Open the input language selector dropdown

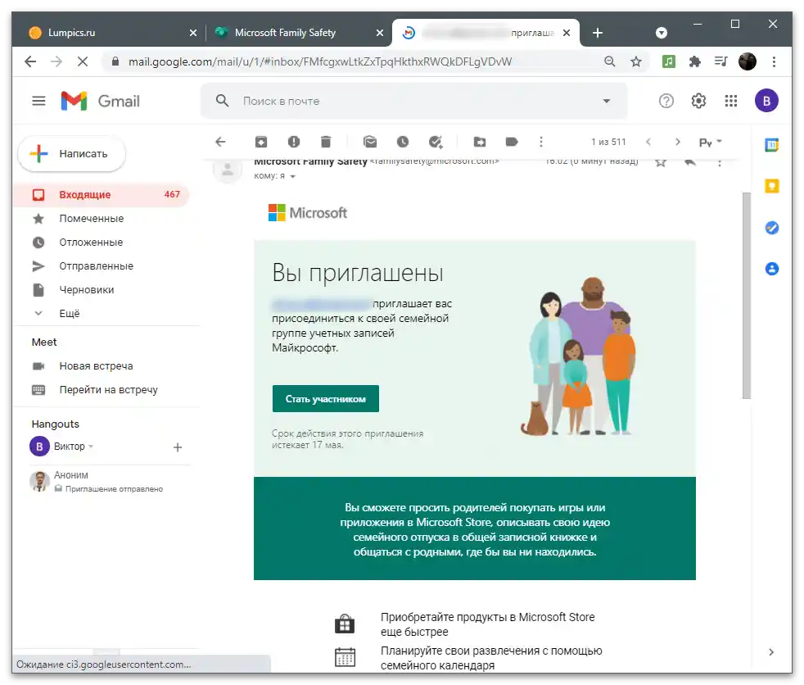tap(710, 142)
